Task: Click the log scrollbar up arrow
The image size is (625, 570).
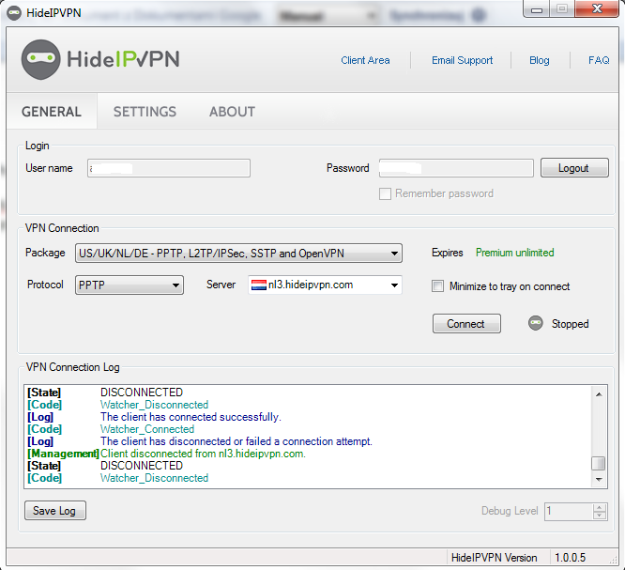Action: coord(599,394)
